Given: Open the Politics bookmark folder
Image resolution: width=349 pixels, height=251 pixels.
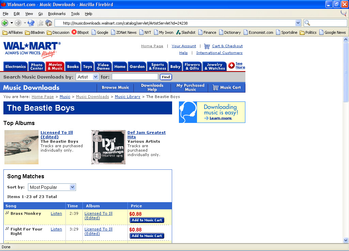Looking at the screenshot, I should [308, 32].
